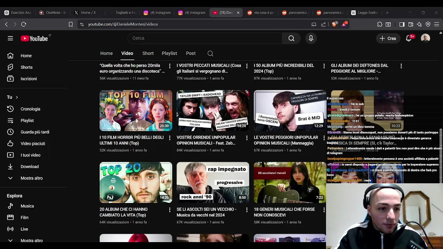
Task: Open options for PECCATI MUSICALI video
Action: (x=247, y=66)
